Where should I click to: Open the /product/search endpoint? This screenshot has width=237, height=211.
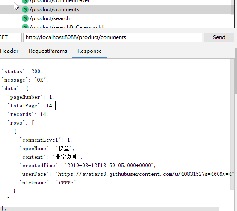[x=50, y=18]
